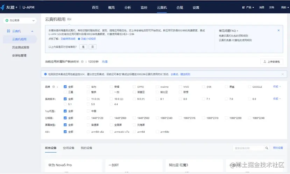The height and width of the screenshot is (174, 290).
Task: Check the 全面屏 screen type checkbox
Action: click(111, 125)
